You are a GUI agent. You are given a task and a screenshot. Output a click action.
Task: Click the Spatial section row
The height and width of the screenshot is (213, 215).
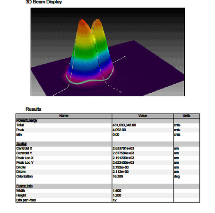point(108,143)
